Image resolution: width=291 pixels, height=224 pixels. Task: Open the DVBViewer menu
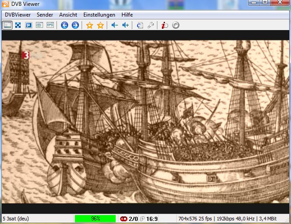point(18,15)
